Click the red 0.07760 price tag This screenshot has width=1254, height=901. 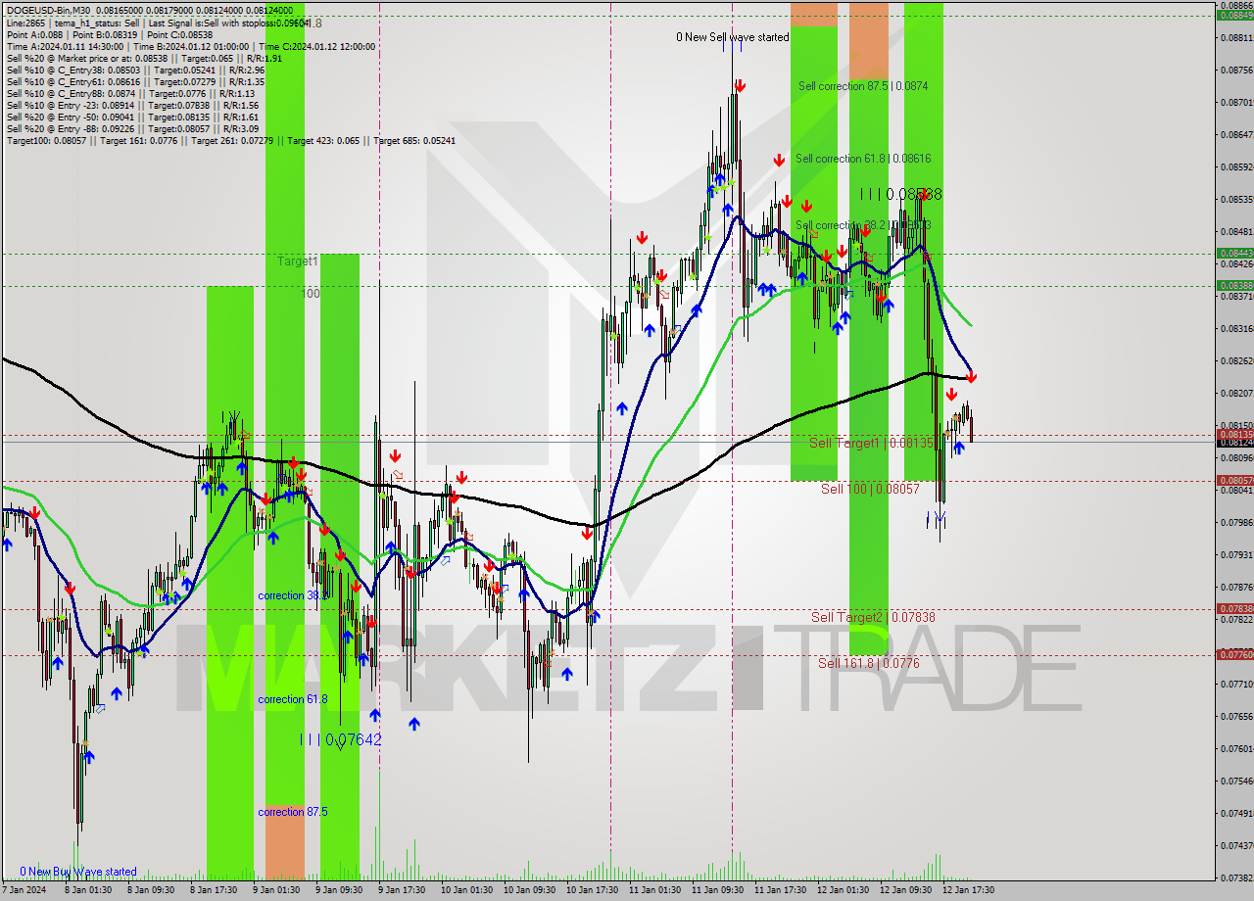1234,654
